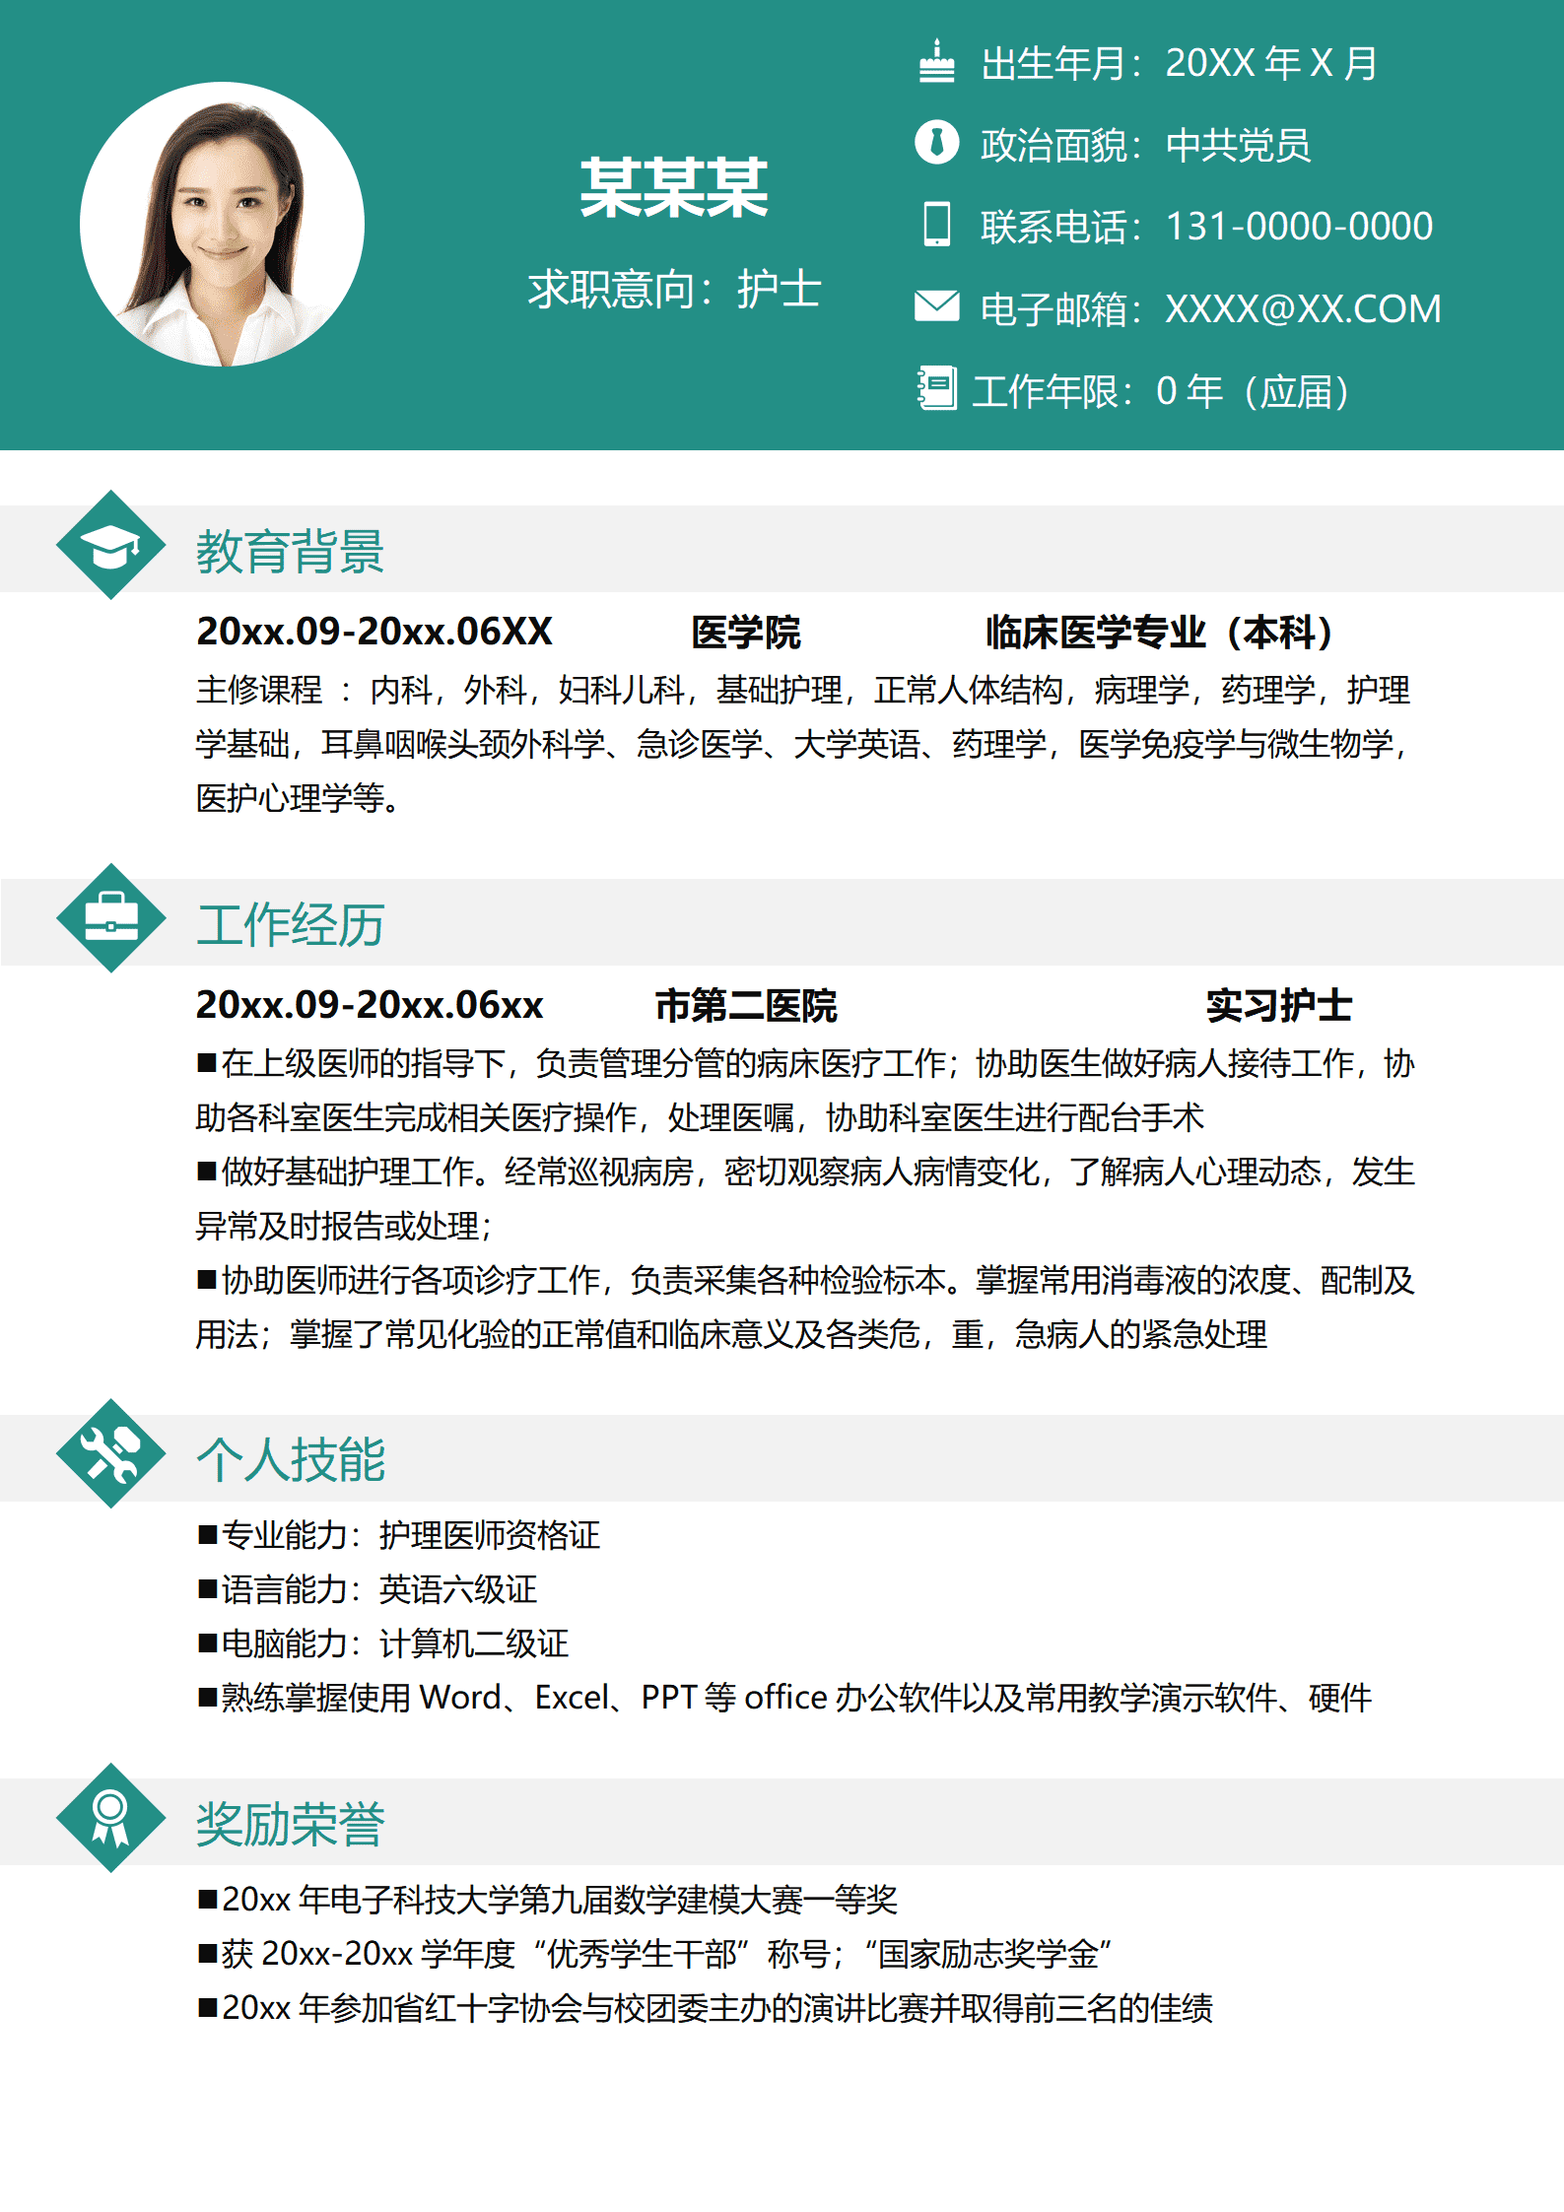1564x2212 pixels.
Task: Click the wrench tools icon beside 个人技能
Action: (x=111, y=1453)
